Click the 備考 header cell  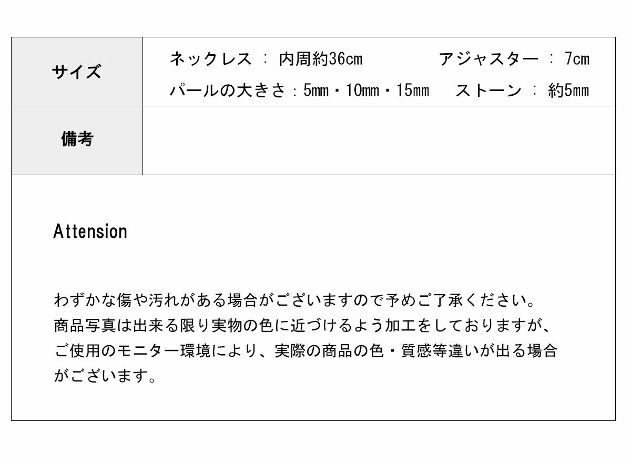click(77, 140)
